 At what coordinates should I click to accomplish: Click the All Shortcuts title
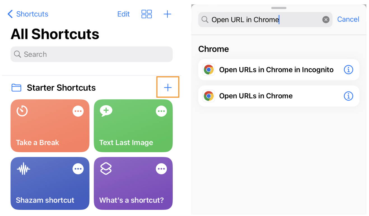[55, 34]
